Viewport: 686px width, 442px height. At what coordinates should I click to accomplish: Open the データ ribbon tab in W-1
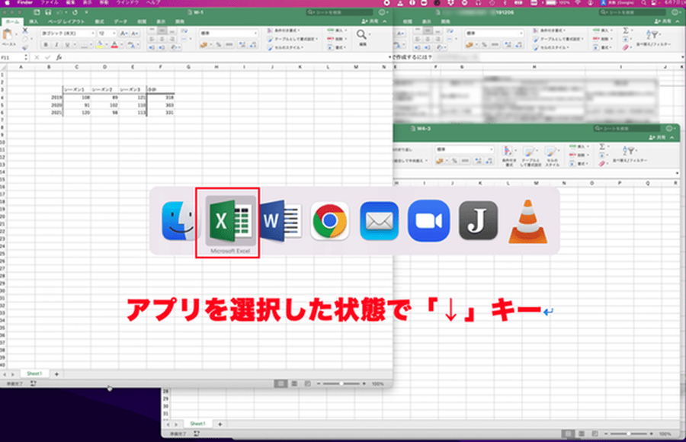(x=120, y=21)
